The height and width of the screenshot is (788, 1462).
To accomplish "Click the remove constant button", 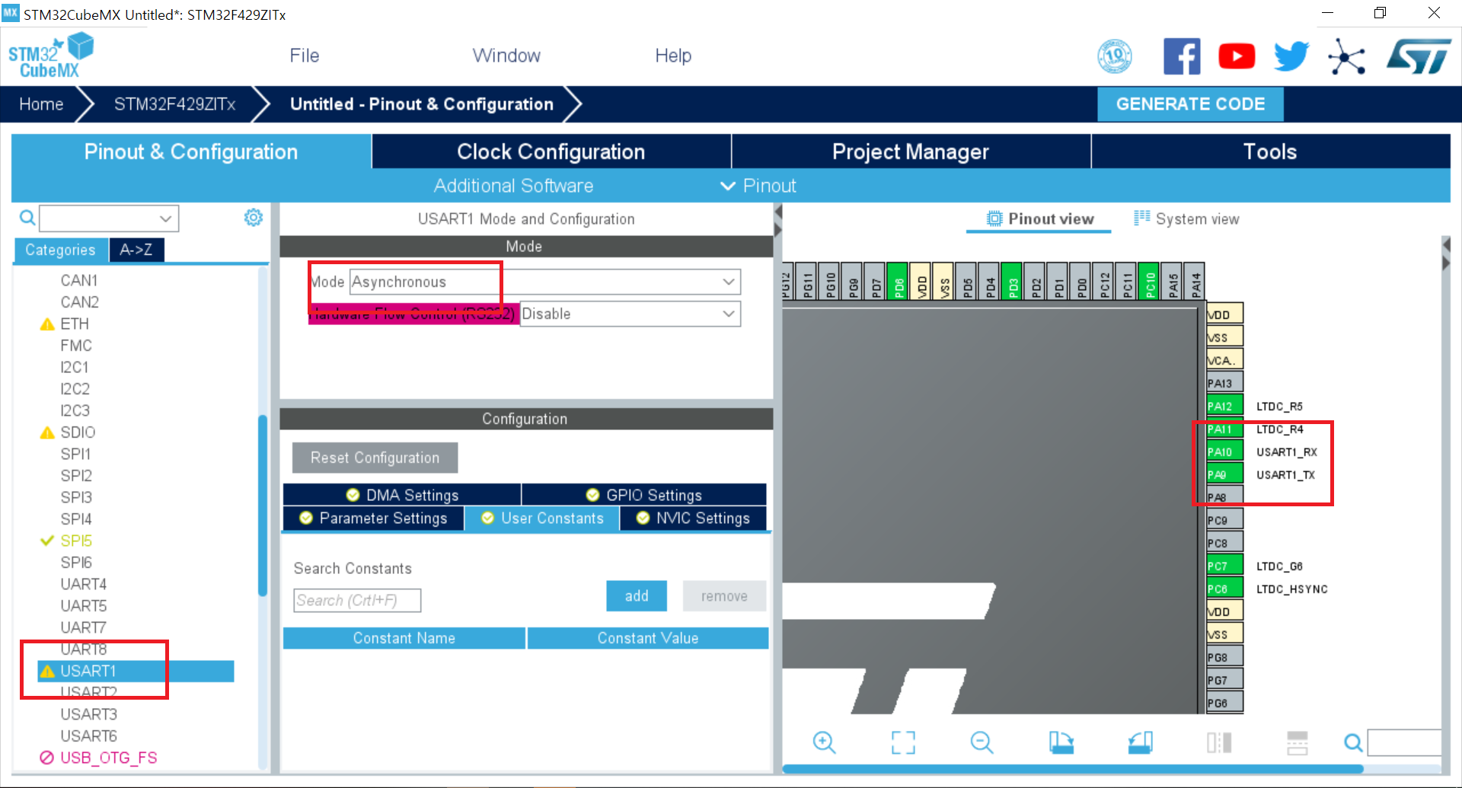I will (724, 596).
